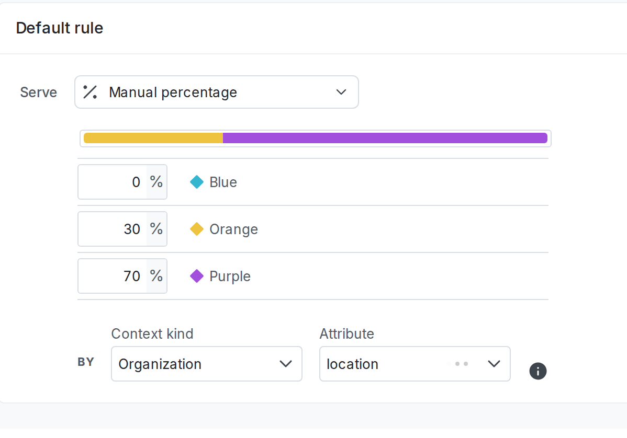This screenshot has width=627, height=438.
Task: Open the Manual percentage serve dropdown
Action: click(x=217, y=92)
